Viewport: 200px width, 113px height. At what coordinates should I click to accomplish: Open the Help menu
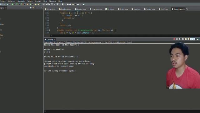60,1
